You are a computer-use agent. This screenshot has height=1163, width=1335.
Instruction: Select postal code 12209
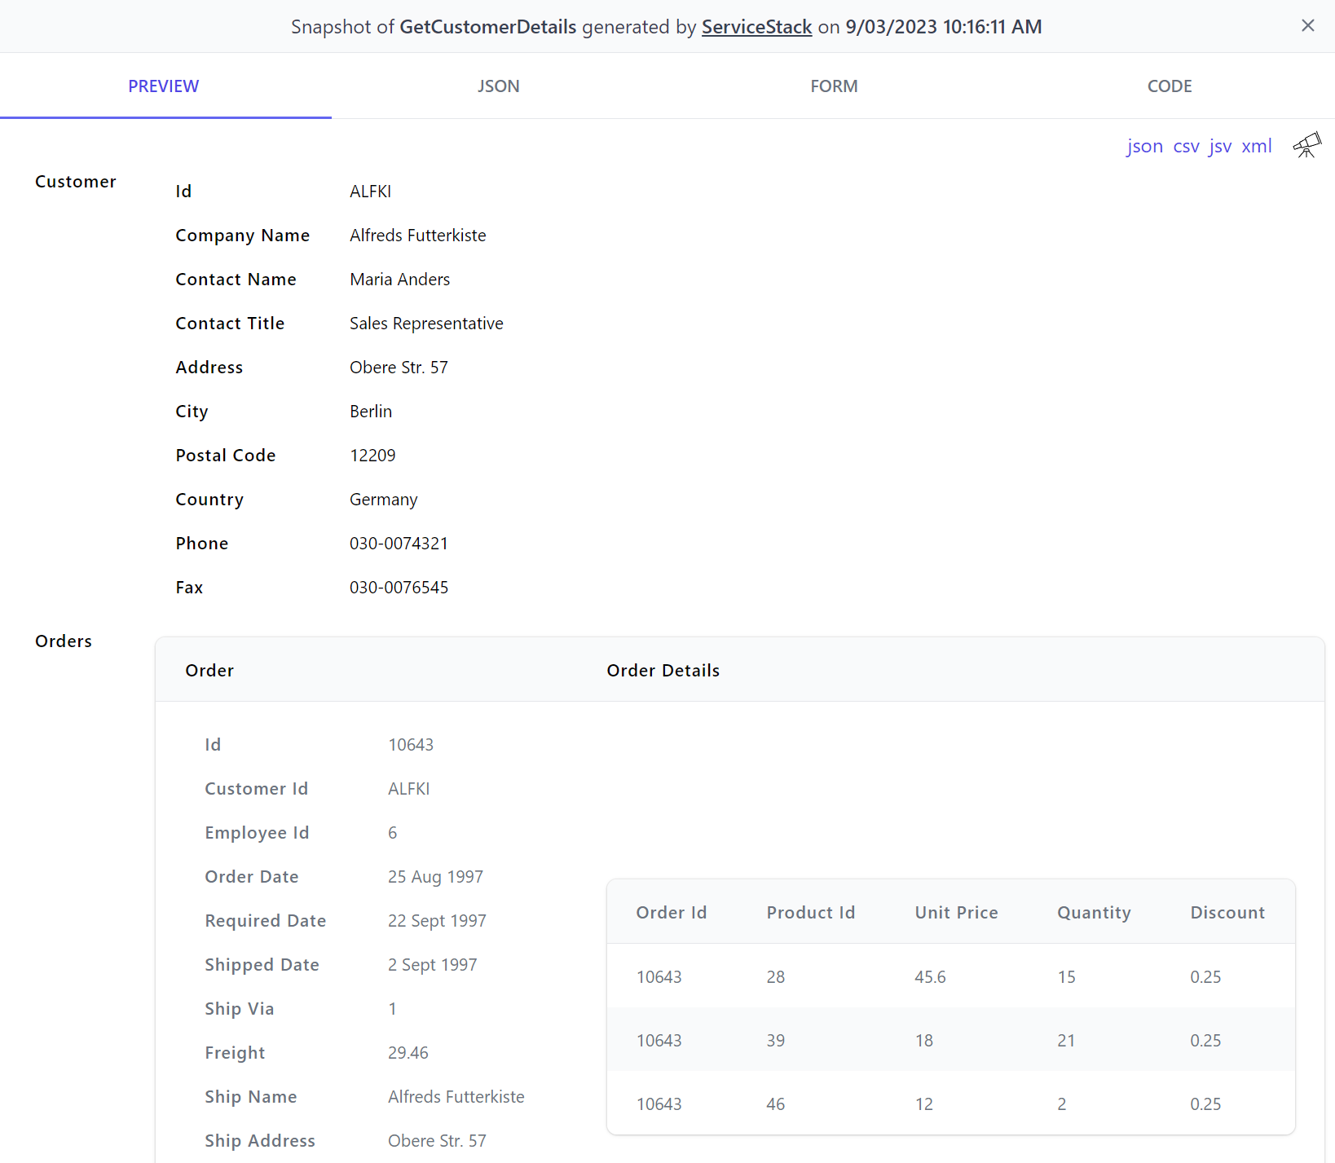click(x=372, y=456)
